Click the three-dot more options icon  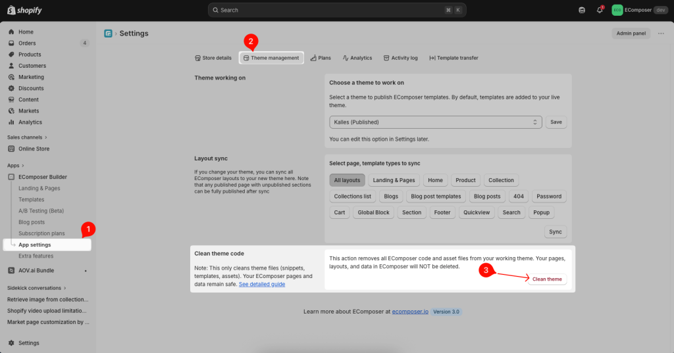pos(661,34)
